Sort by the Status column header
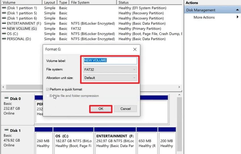Screen dimensions: 241x154 (149, 3)
